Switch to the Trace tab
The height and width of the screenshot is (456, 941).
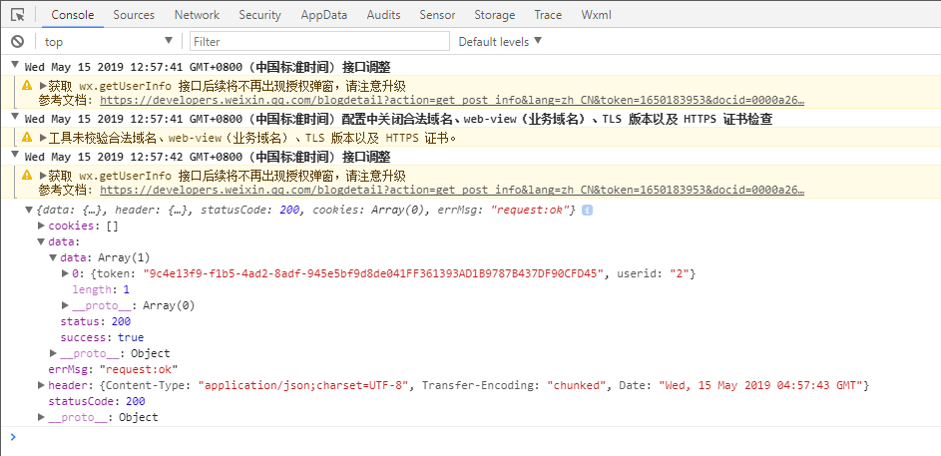click(x=548, y=15)
